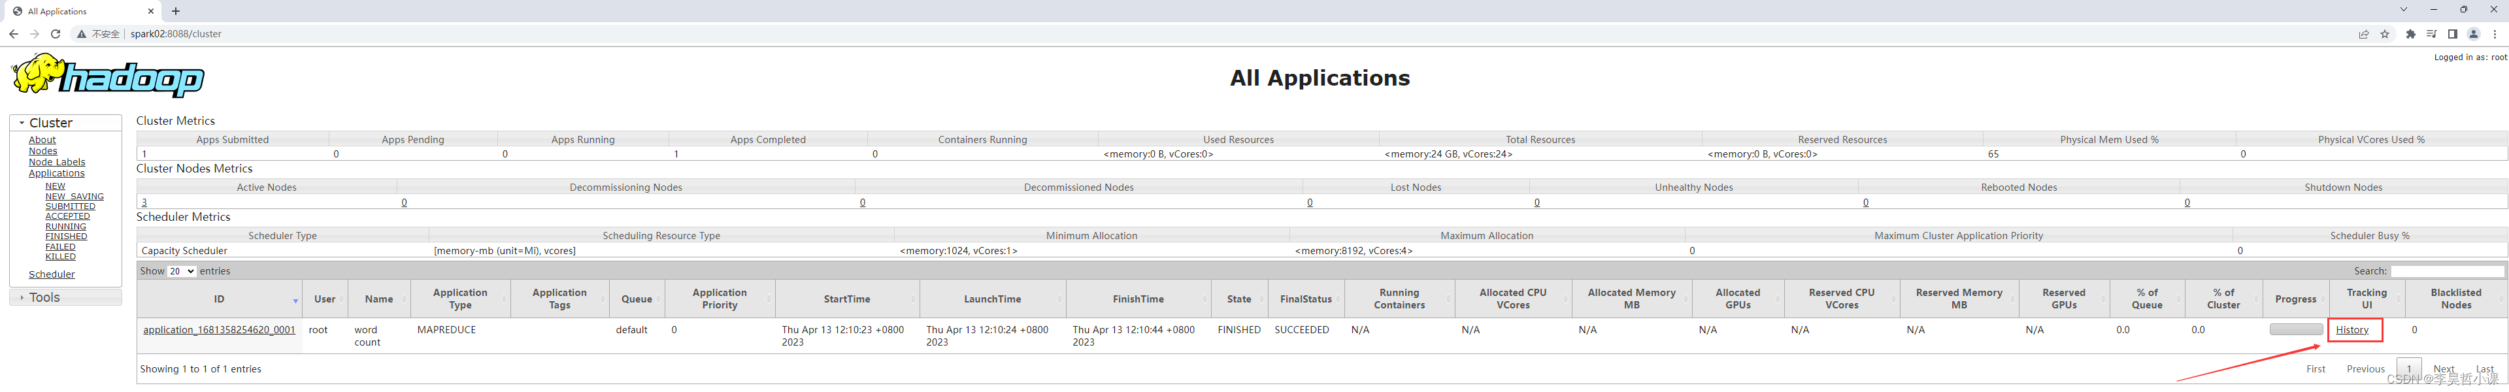Open the Applications link in sidebar

click(x=56, y=173)
